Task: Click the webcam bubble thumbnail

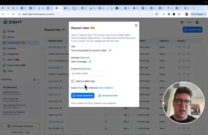Action: [x=183, y=102]
